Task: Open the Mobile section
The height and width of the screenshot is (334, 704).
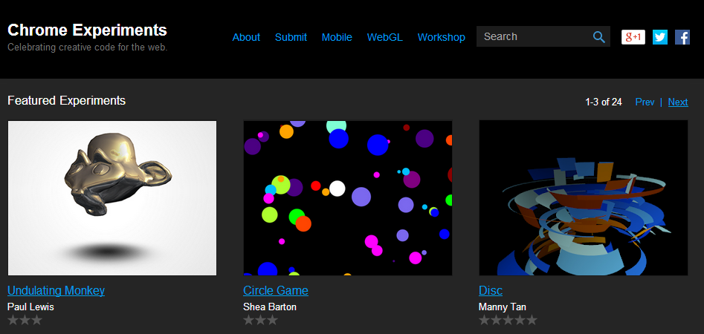Action: [x=337, y=37]
